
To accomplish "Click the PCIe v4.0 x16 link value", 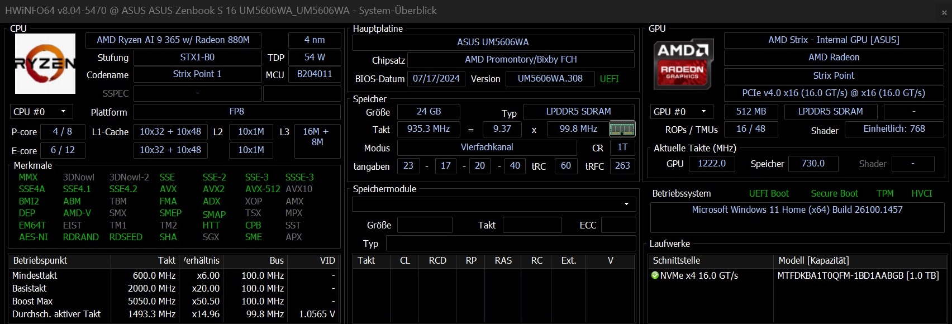I will [834, 93].
